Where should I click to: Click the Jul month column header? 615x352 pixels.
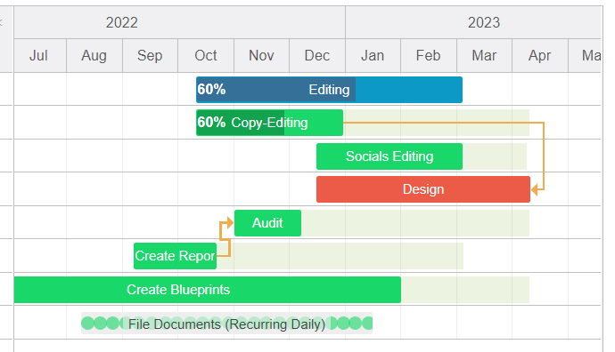coord(40,55)
